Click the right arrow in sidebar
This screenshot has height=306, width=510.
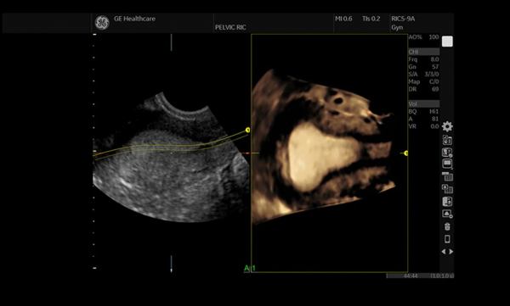coord(451,252)
